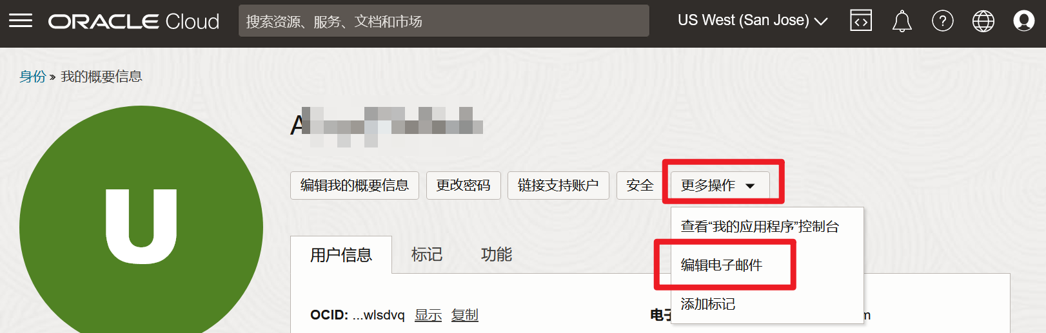
Task: Expand the US West (San Jose) region selector
Action: pyautogui.click(x=753, y=21)
